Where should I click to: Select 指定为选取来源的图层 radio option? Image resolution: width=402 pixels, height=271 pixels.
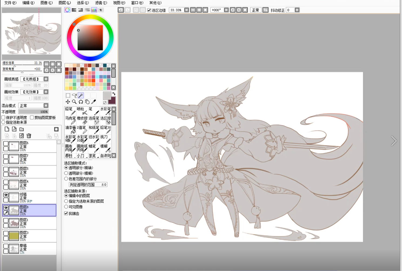click(66, 201)
